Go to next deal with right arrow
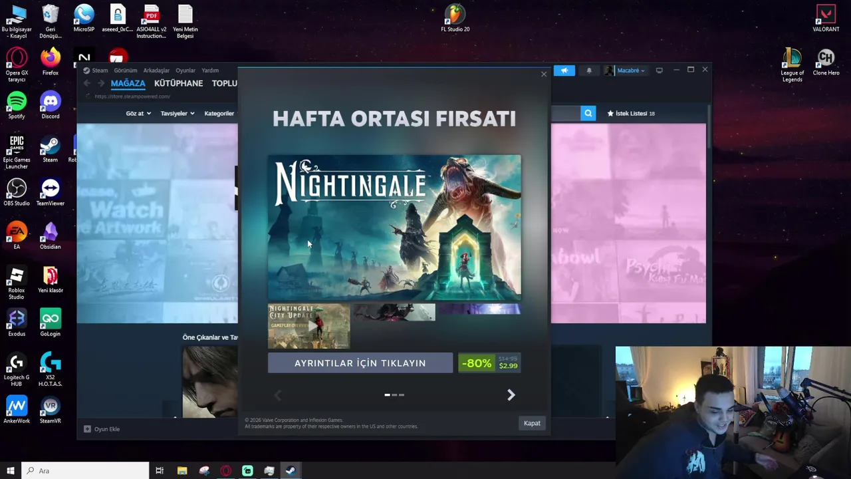Screen dimensions: 851x479 [511, 395]
